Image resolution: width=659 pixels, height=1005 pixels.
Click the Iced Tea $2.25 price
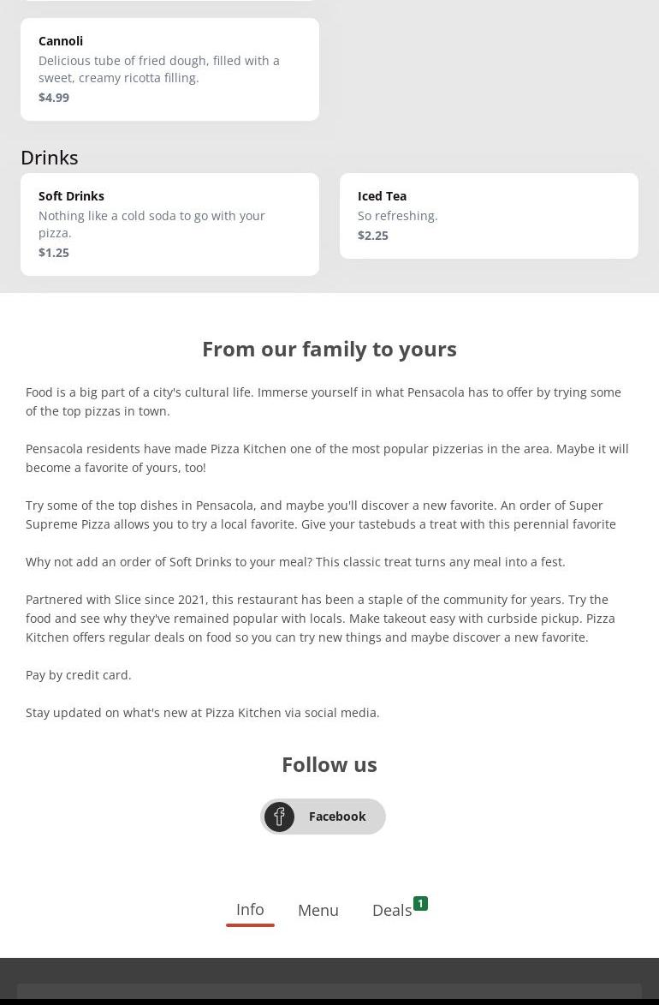373,235
